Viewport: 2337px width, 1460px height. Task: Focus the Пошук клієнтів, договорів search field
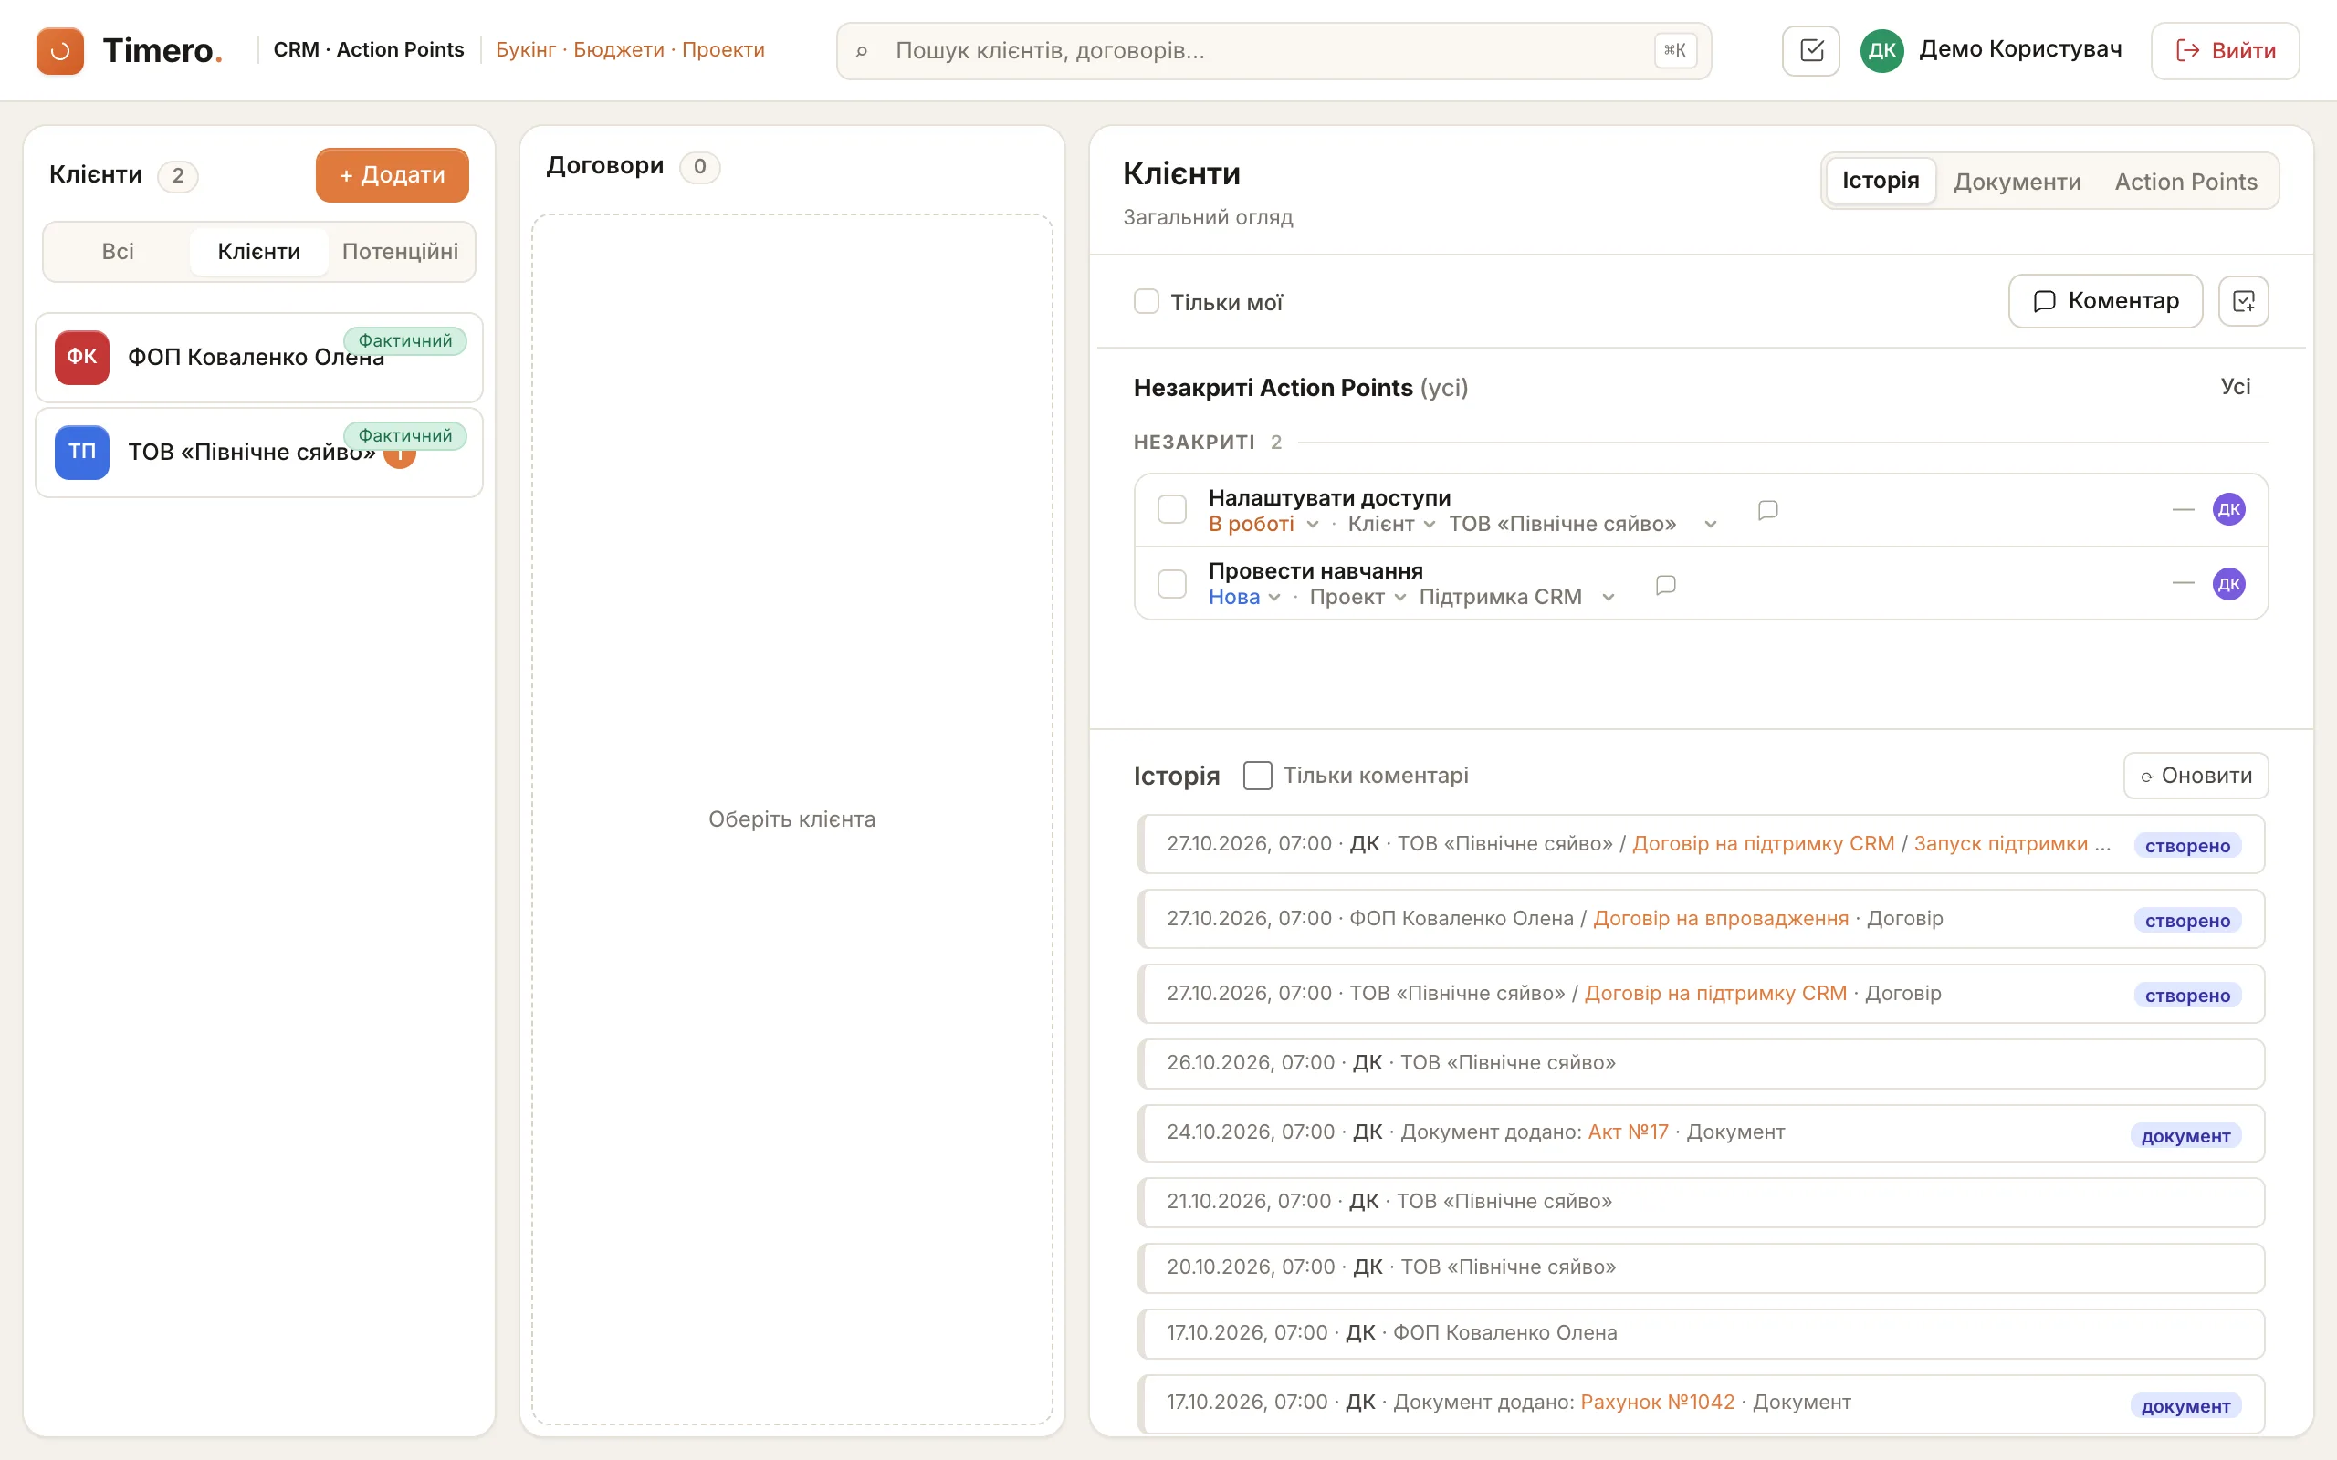1273,51
